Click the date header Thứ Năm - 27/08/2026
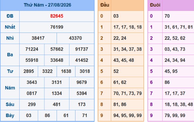 (x=47, y=5)
